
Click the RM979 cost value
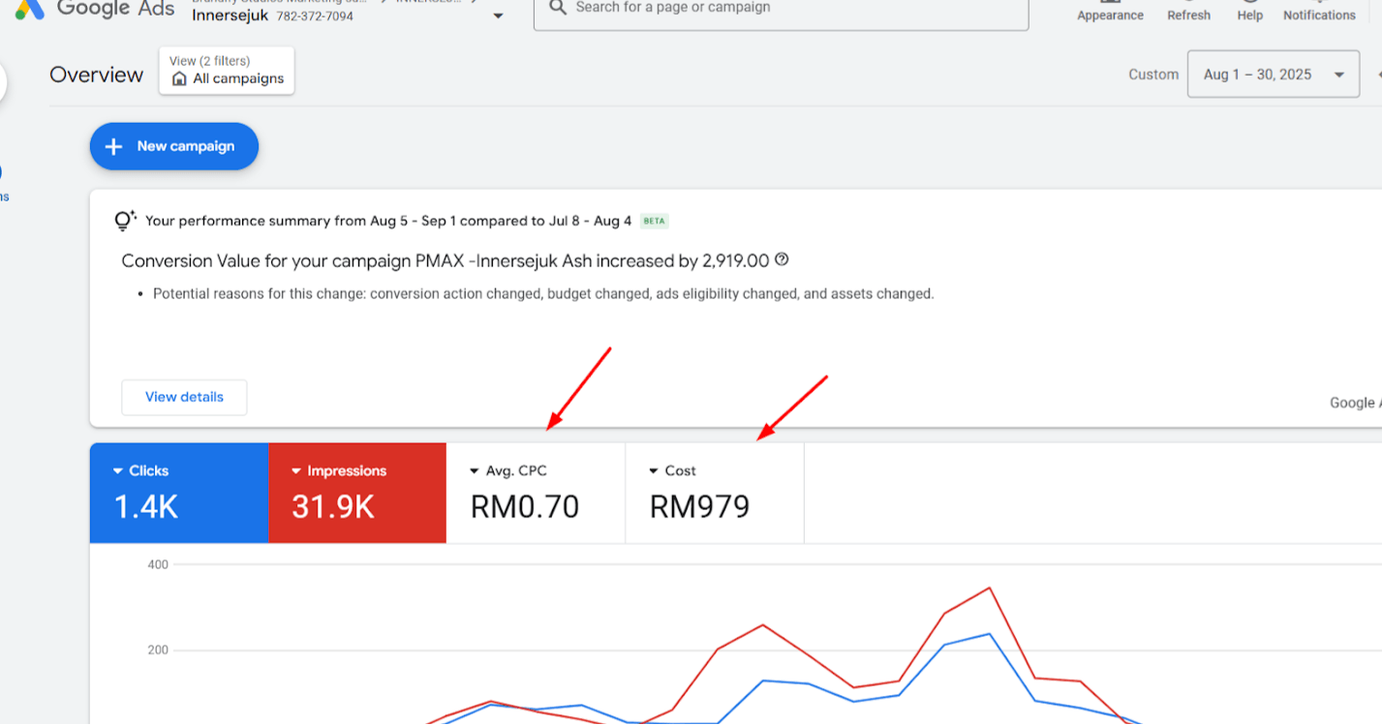point(699,507)
